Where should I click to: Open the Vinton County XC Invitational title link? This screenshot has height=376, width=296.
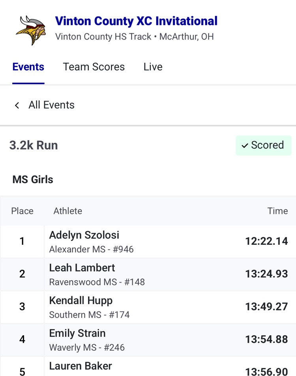(136, 21)
